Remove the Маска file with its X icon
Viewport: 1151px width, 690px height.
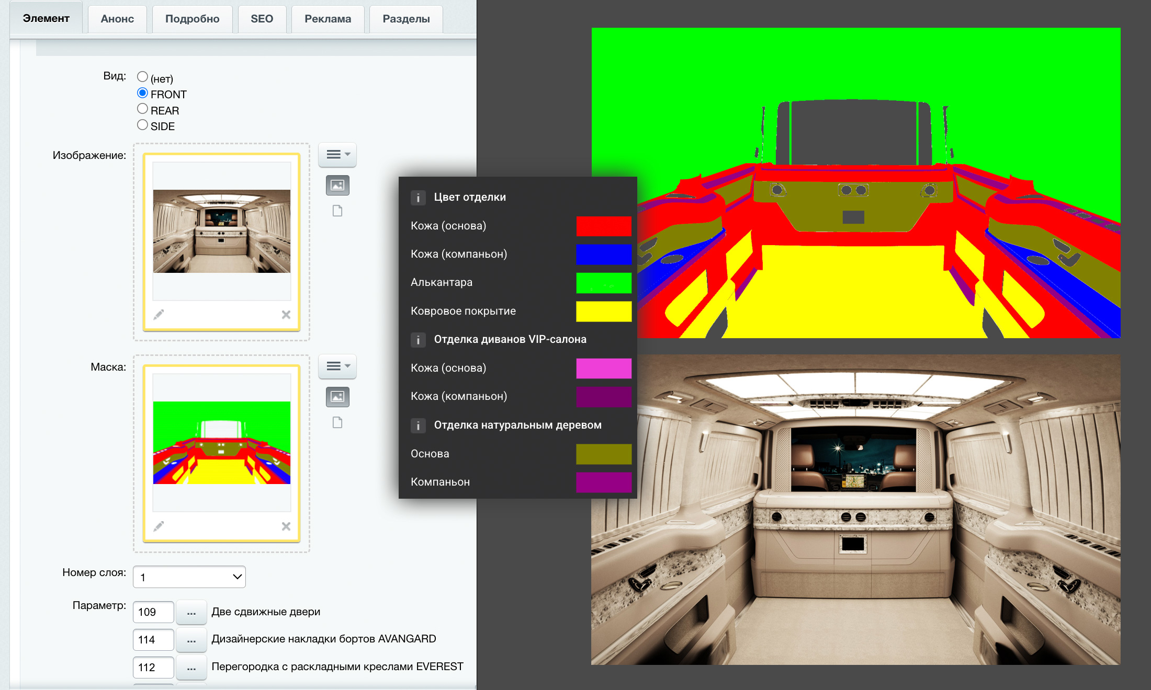[x=286, y=526]
